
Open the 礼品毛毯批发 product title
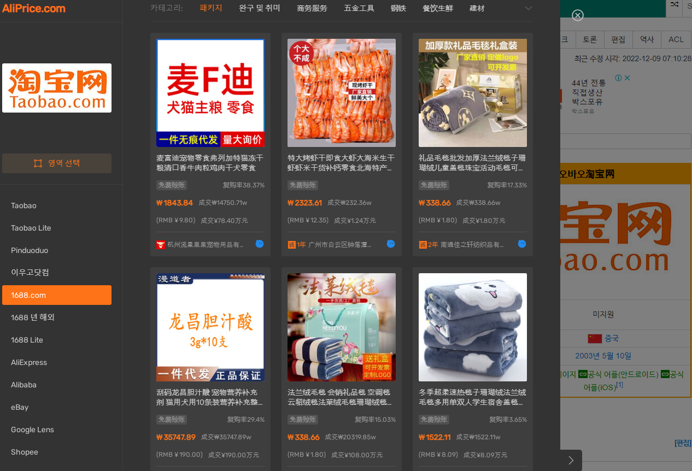pos(473,163)
